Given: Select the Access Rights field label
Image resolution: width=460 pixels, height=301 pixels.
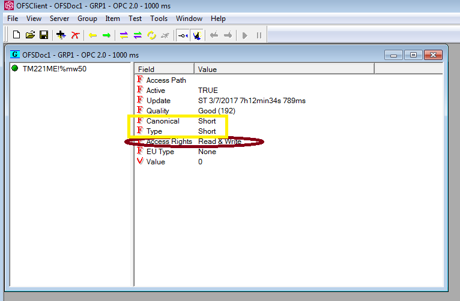Looking at the screenshot, I should click(x=169, y=142).
